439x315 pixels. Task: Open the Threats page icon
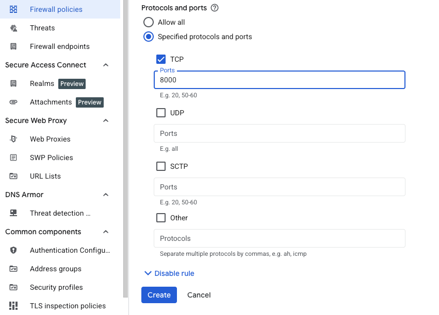tap(13, 28)
